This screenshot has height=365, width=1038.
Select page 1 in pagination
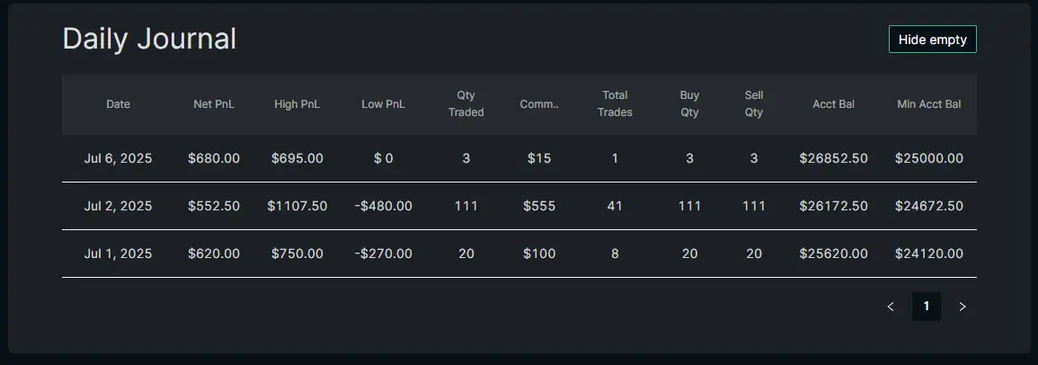click(x=927, y=307)
